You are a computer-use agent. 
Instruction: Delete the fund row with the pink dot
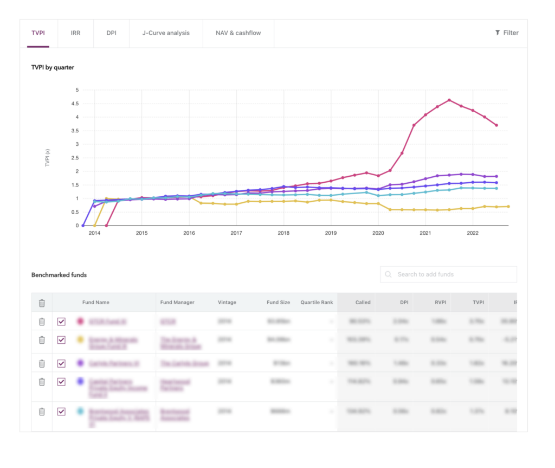pos(42,322)
